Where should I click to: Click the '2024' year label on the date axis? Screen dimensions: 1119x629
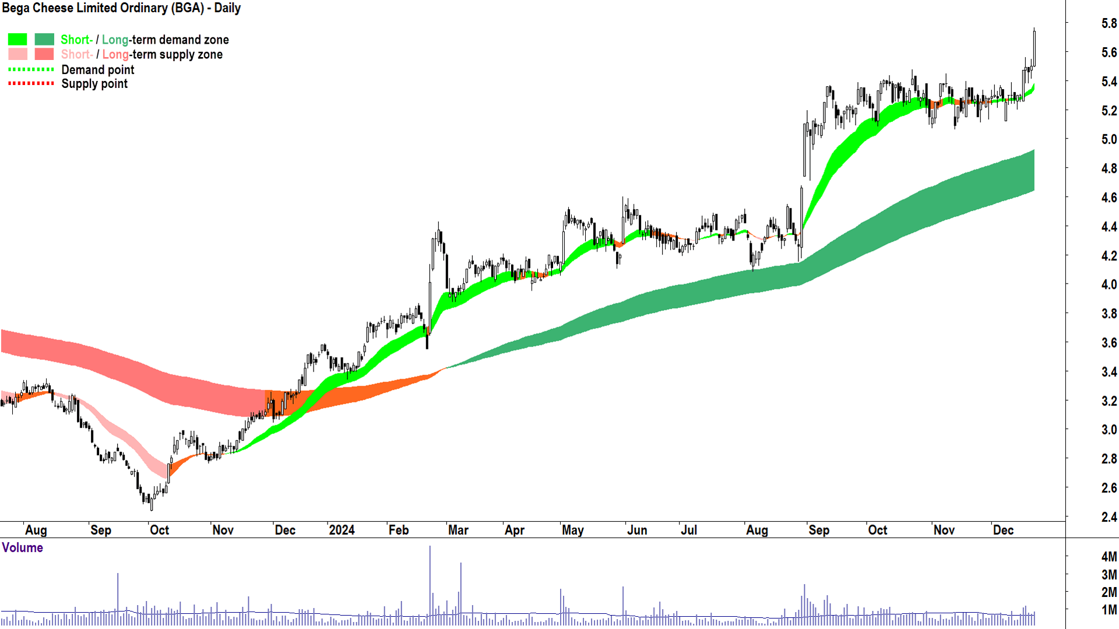(x=342, y=530)
